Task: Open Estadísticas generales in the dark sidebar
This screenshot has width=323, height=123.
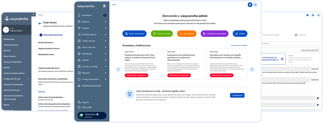Action: pyautogui.click(x=91, y=86)
